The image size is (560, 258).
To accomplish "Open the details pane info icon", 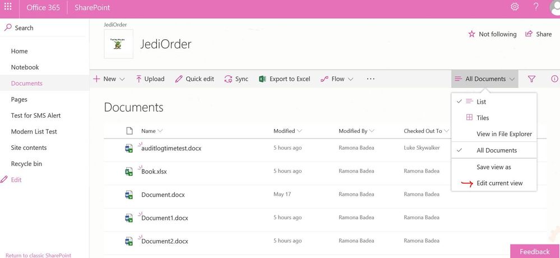I will pyautogui.click(x=554, y=79).
